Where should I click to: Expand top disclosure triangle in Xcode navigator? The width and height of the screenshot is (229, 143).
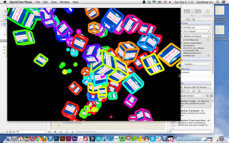(x=2, y=24)
